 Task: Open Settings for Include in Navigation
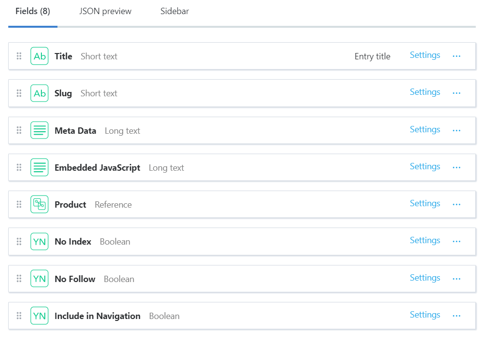coord(425,315)
